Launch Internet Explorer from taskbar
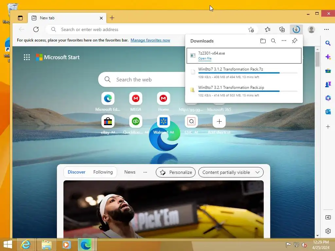 (26, 244)
